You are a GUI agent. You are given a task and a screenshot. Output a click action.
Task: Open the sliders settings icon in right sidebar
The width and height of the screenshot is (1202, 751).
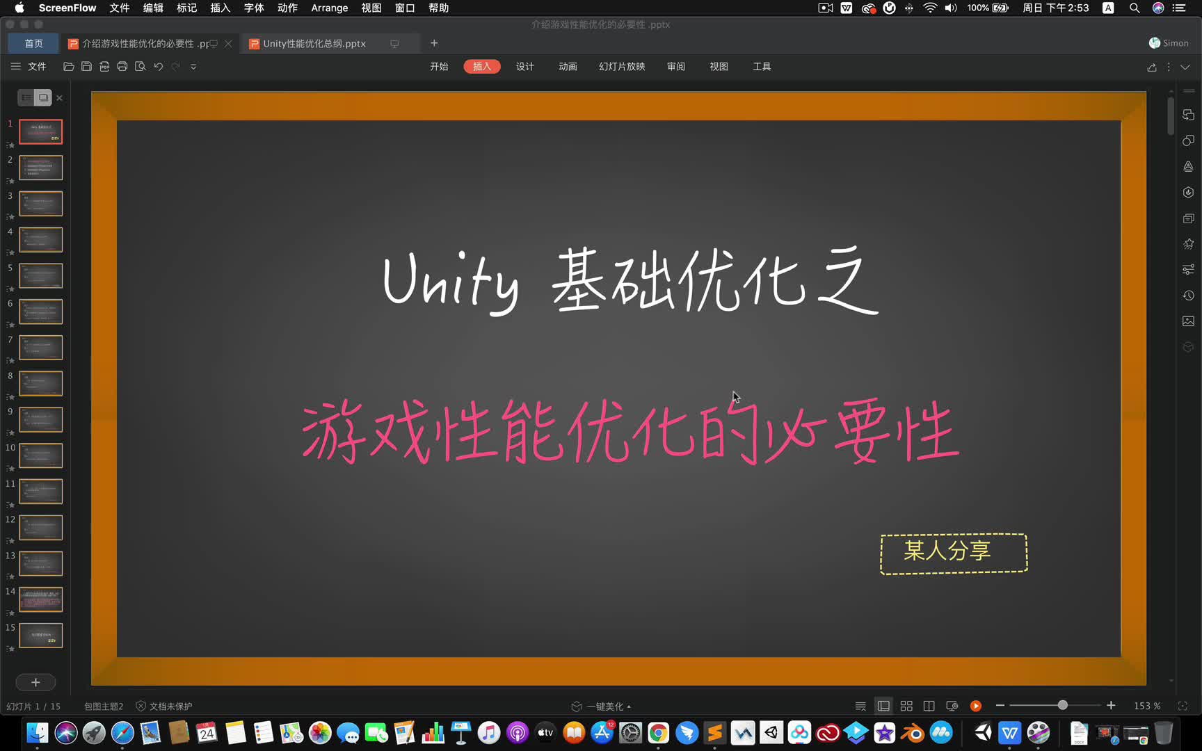[x=1188, y=270]
